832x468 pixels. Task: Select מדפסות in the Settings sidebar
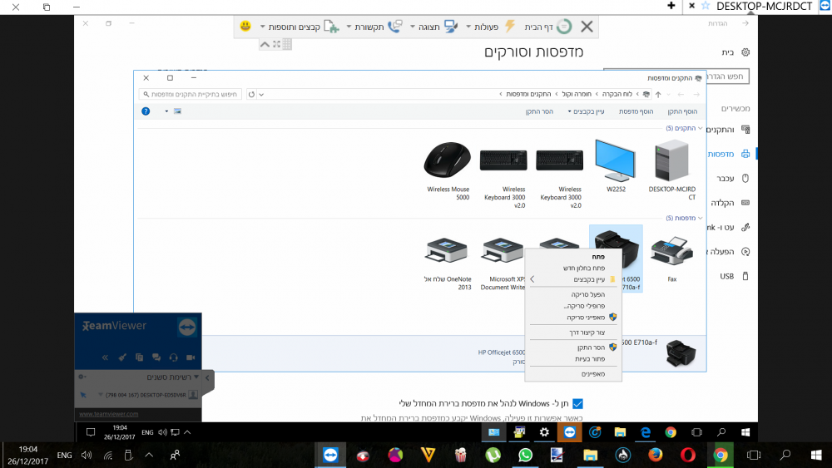coord(729,154)
